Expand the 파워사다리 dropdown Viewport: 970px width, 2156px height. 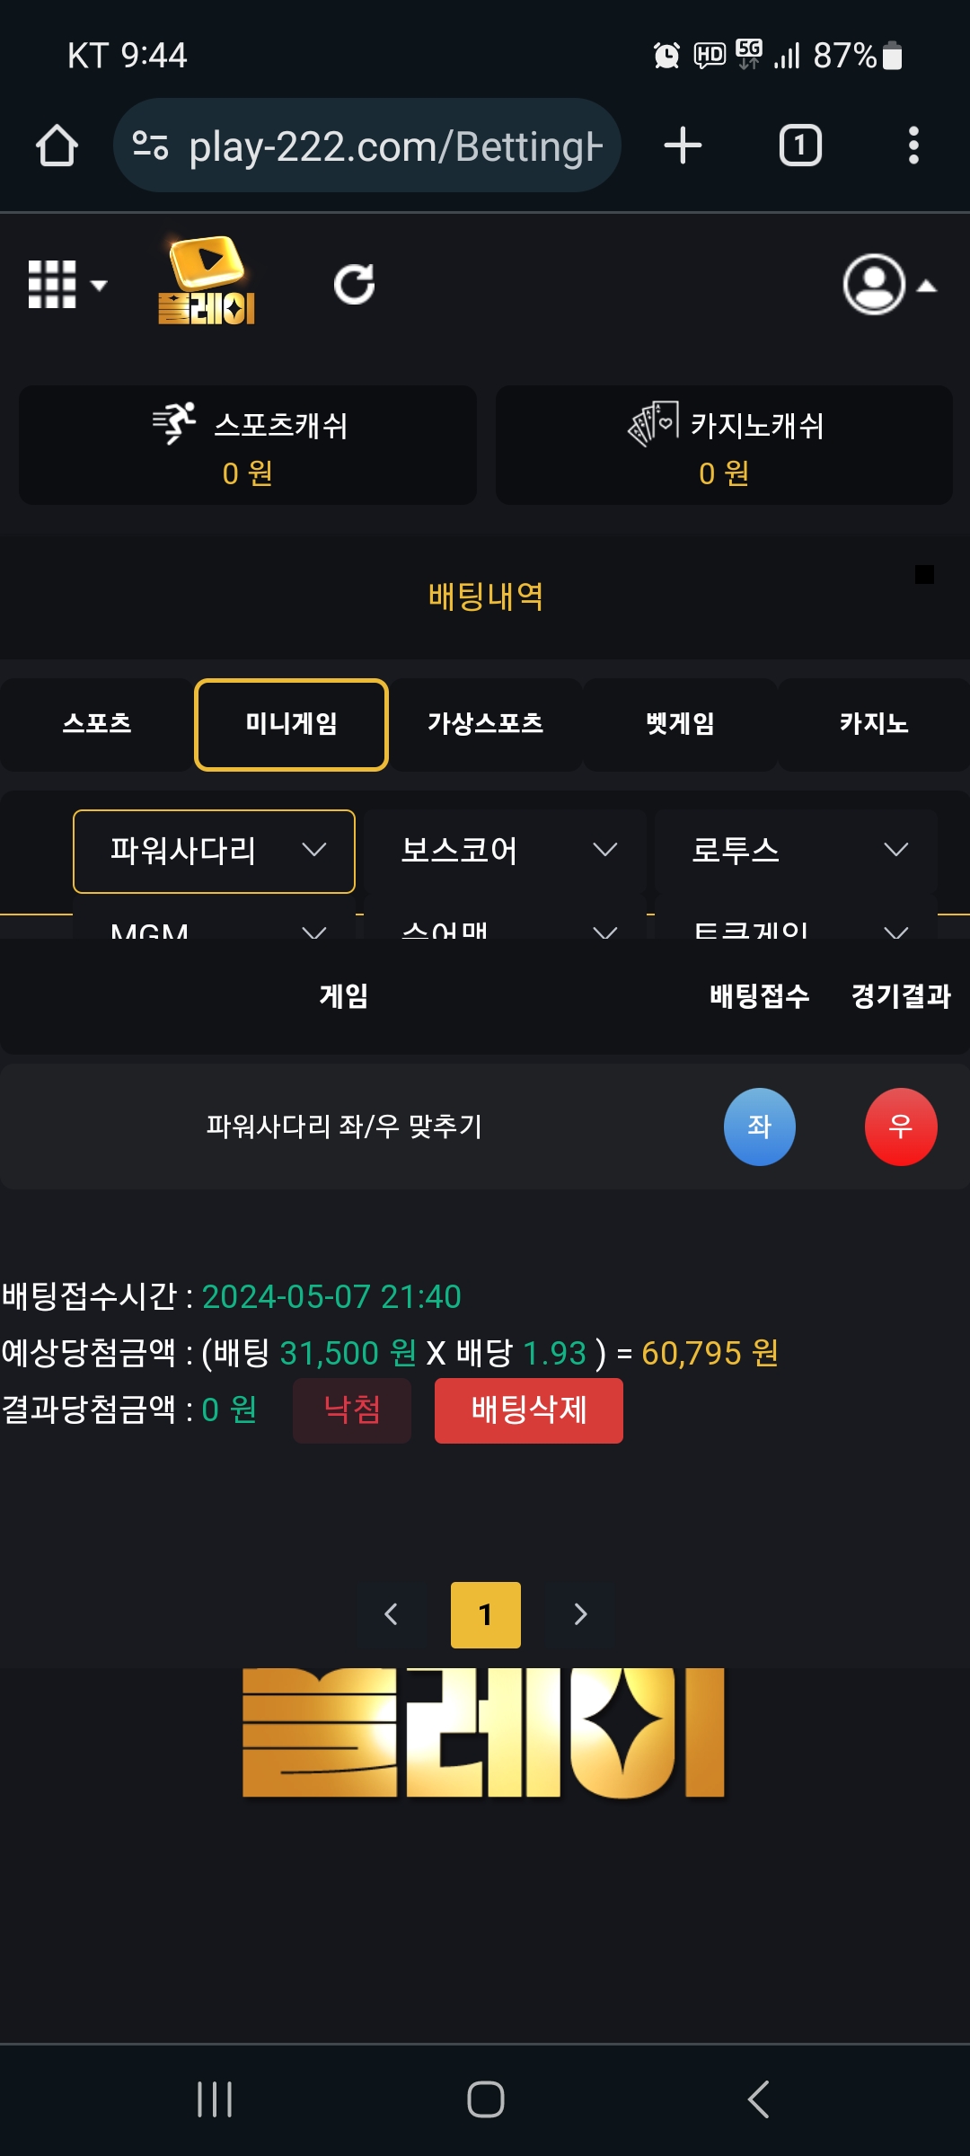pyautogui.click(x=214, y=851)
